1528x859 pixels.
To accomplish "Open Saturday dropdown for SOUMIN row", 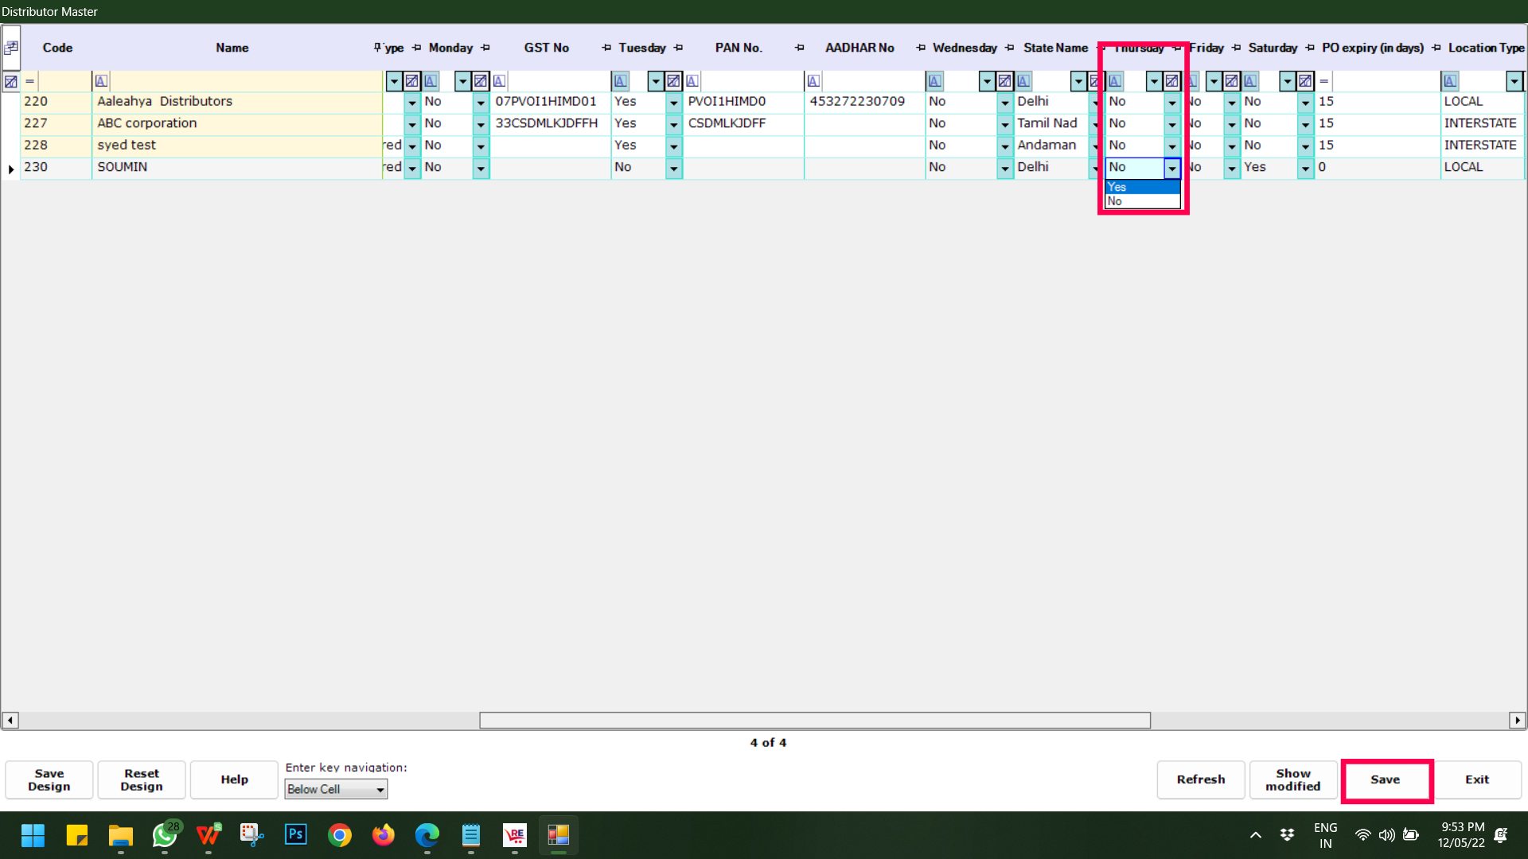I will point(1305,168).
